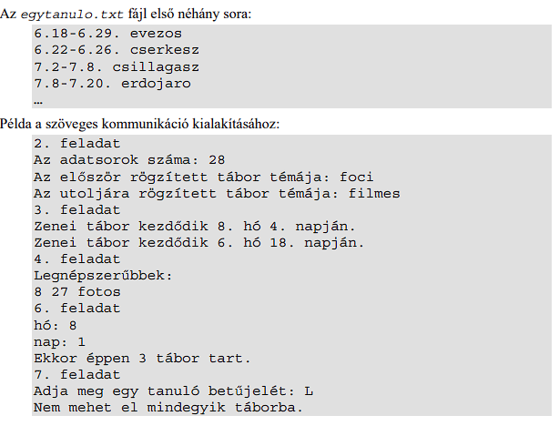Click 'Ekkor éppen 3 tábor tart.'
The image size is (559, 426).
coord(142,359)
